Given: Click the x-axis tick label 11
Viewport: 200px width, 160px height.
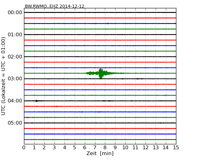Looking at the screenshot, I should (x=135, y=148).
